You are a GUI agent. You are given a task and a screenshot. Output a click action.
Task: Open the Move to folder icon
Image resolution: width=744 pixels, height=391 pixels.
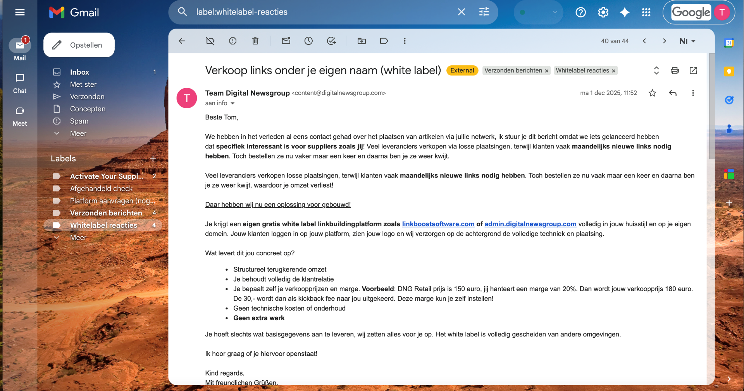(362, 41)
